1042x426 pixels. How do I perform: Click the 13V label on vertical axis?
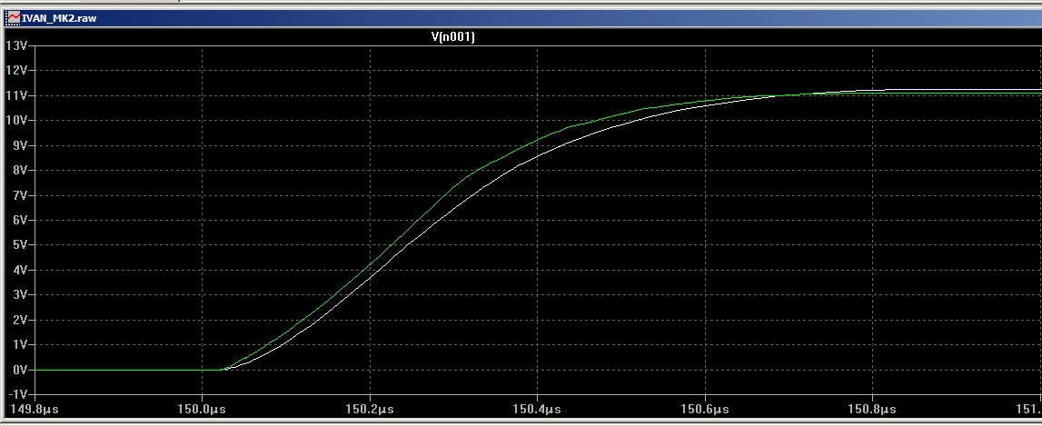[x=16, y=45]
